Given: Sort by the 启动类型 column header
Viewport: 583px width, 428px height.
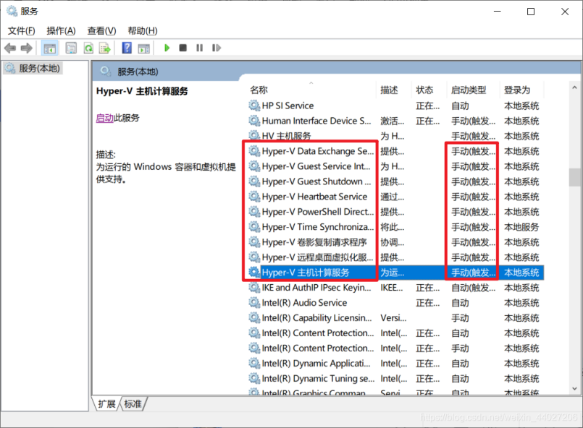Looking at the screenshot, I should click(x=469, y=90).
